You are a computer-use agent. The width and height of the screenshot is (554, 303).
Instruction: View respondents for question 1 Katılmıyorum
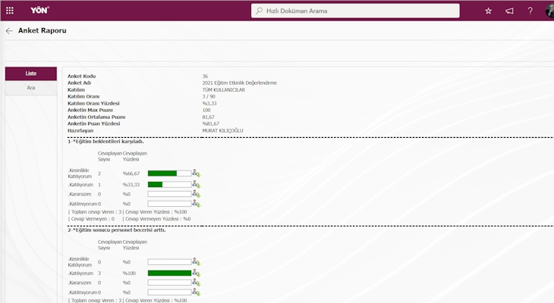(x=196, y=204)
